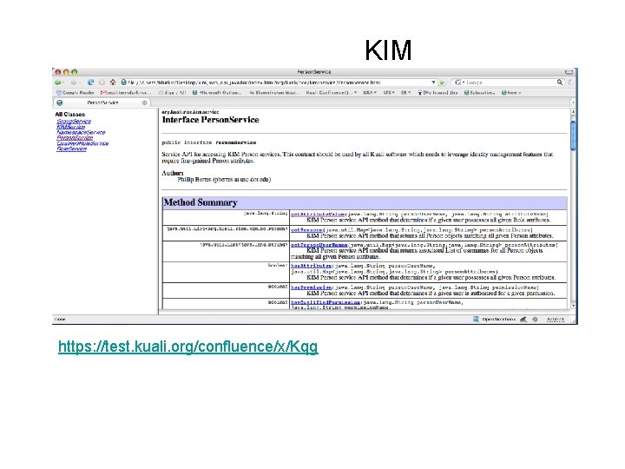Screen dimensions: 625x469
Task: Open the getAttributeValue method link
Action: point(319,215)
